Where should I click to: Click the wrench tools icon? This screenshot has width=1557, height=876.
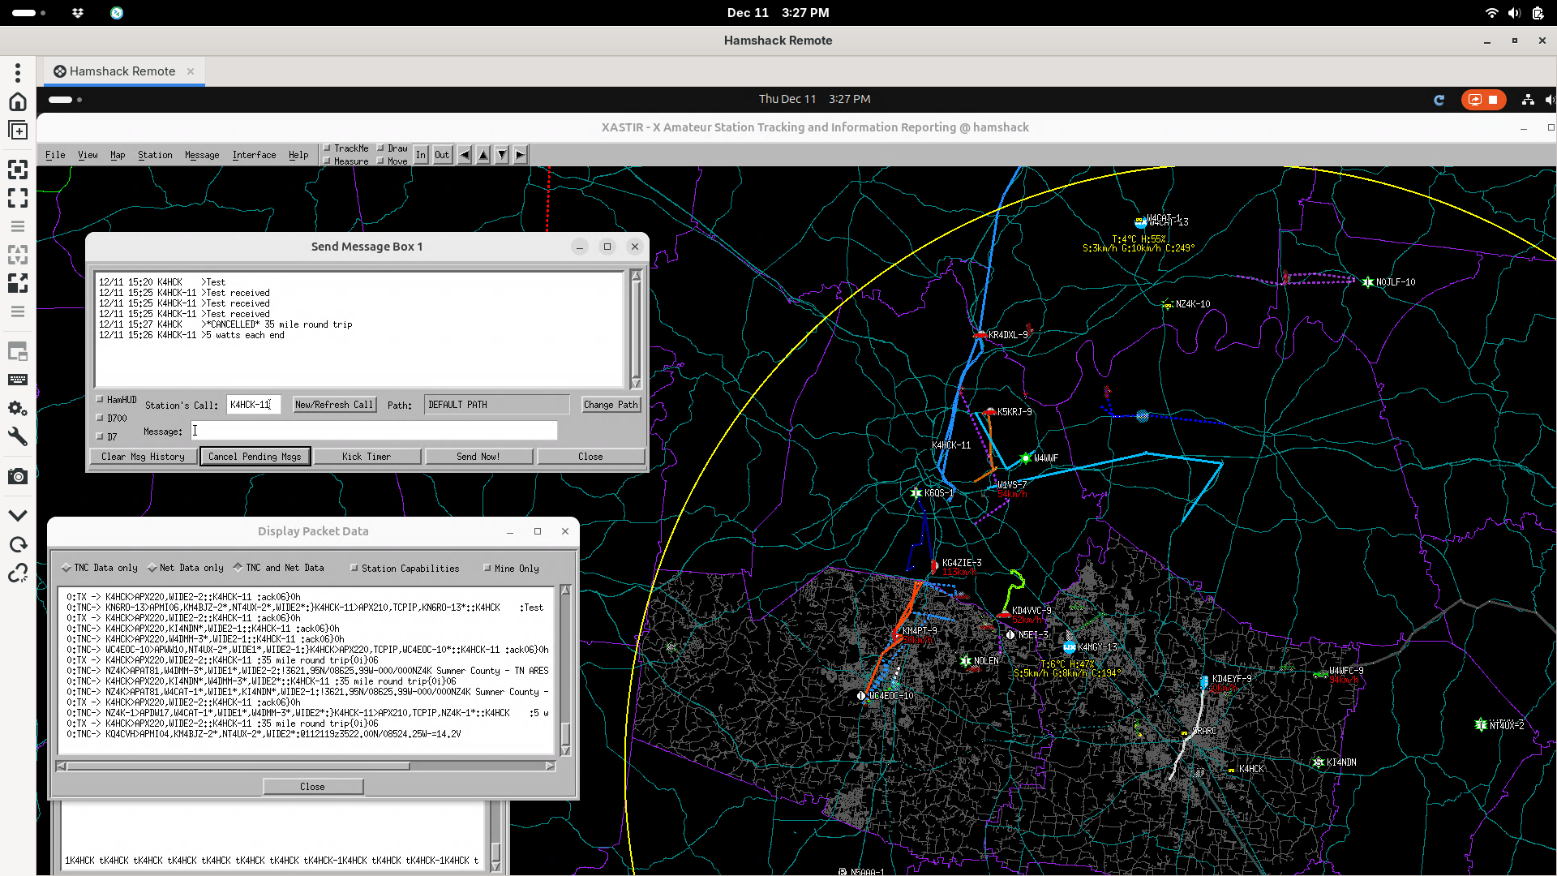coord(18,437)
